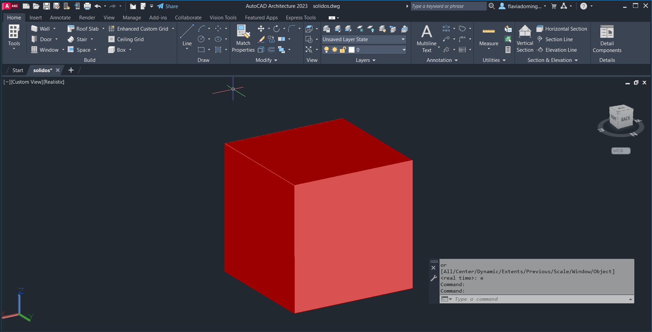Screen dimensions: 652x332
Task: Click the BACK face of ViewCube
Action: click(625, 119)
